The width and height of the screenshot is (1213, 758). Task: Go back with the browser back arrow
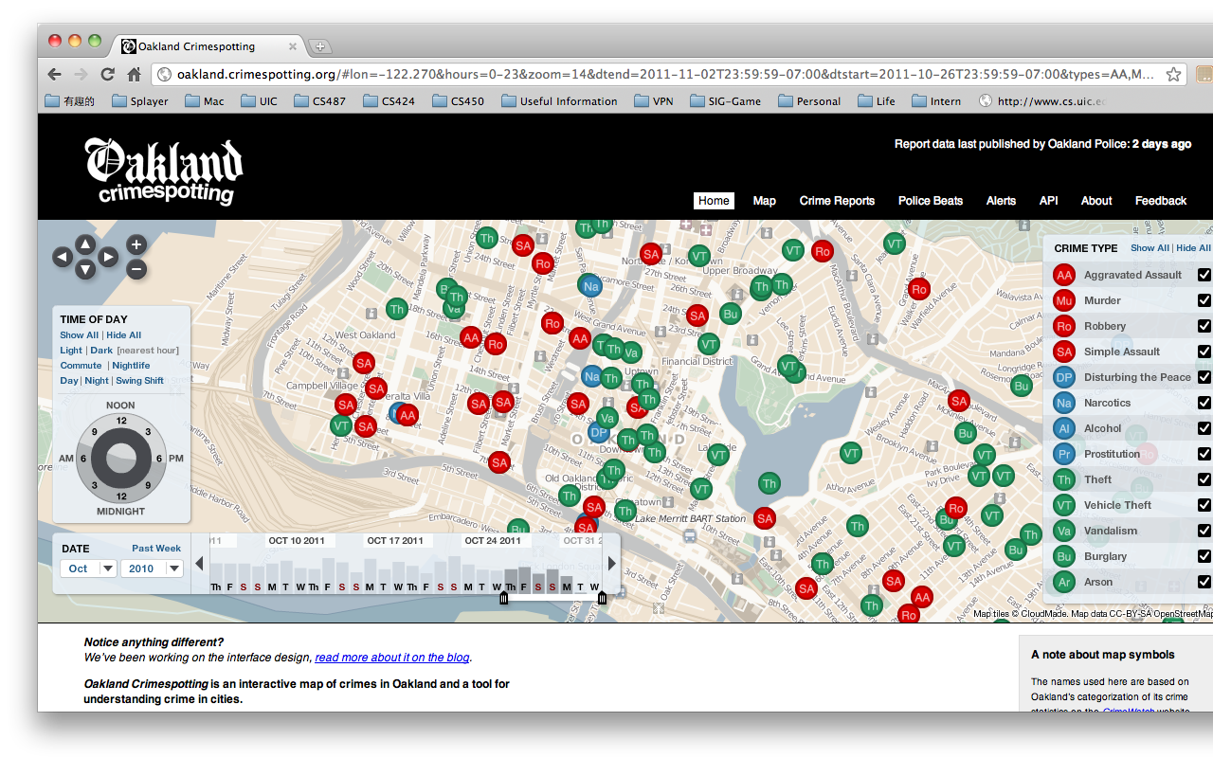coord(55,74)
